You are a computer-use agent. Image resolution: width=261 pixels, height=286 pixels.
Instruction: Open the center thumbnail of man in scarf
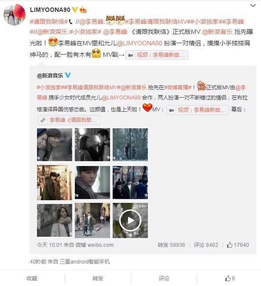(92, 183)
